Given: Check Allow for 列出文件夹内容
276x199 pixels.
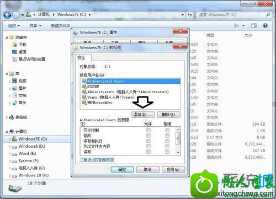Looking at the screenshot, I should [148, 146].
